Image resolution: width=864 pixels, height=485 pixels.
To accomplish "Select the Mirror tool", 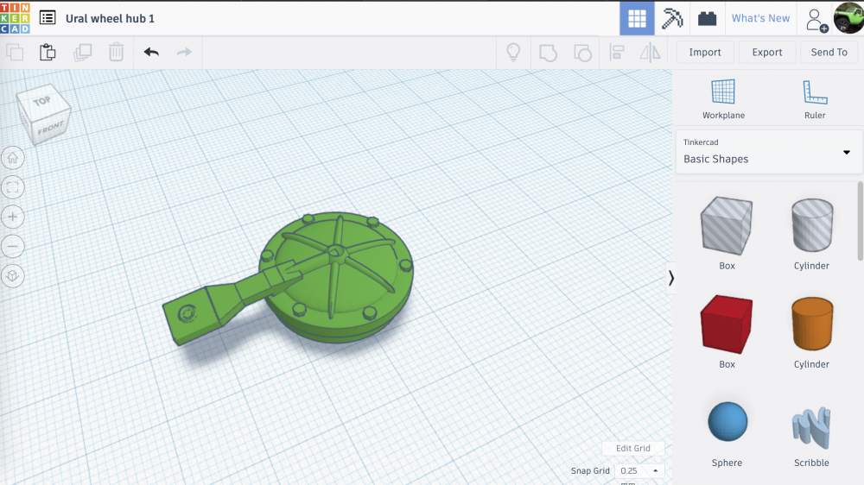I will (651, 53).
